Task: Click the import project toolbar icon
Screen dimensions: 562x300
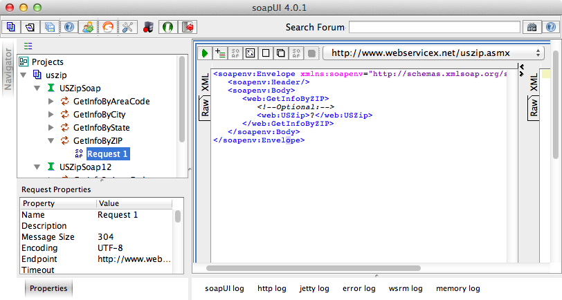Action: [30, 27]
